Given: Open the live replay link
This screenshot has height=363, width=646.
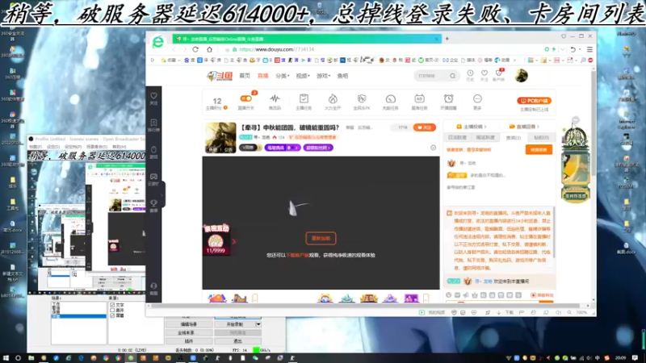Looking at the screenshot, I should (524, 127).
